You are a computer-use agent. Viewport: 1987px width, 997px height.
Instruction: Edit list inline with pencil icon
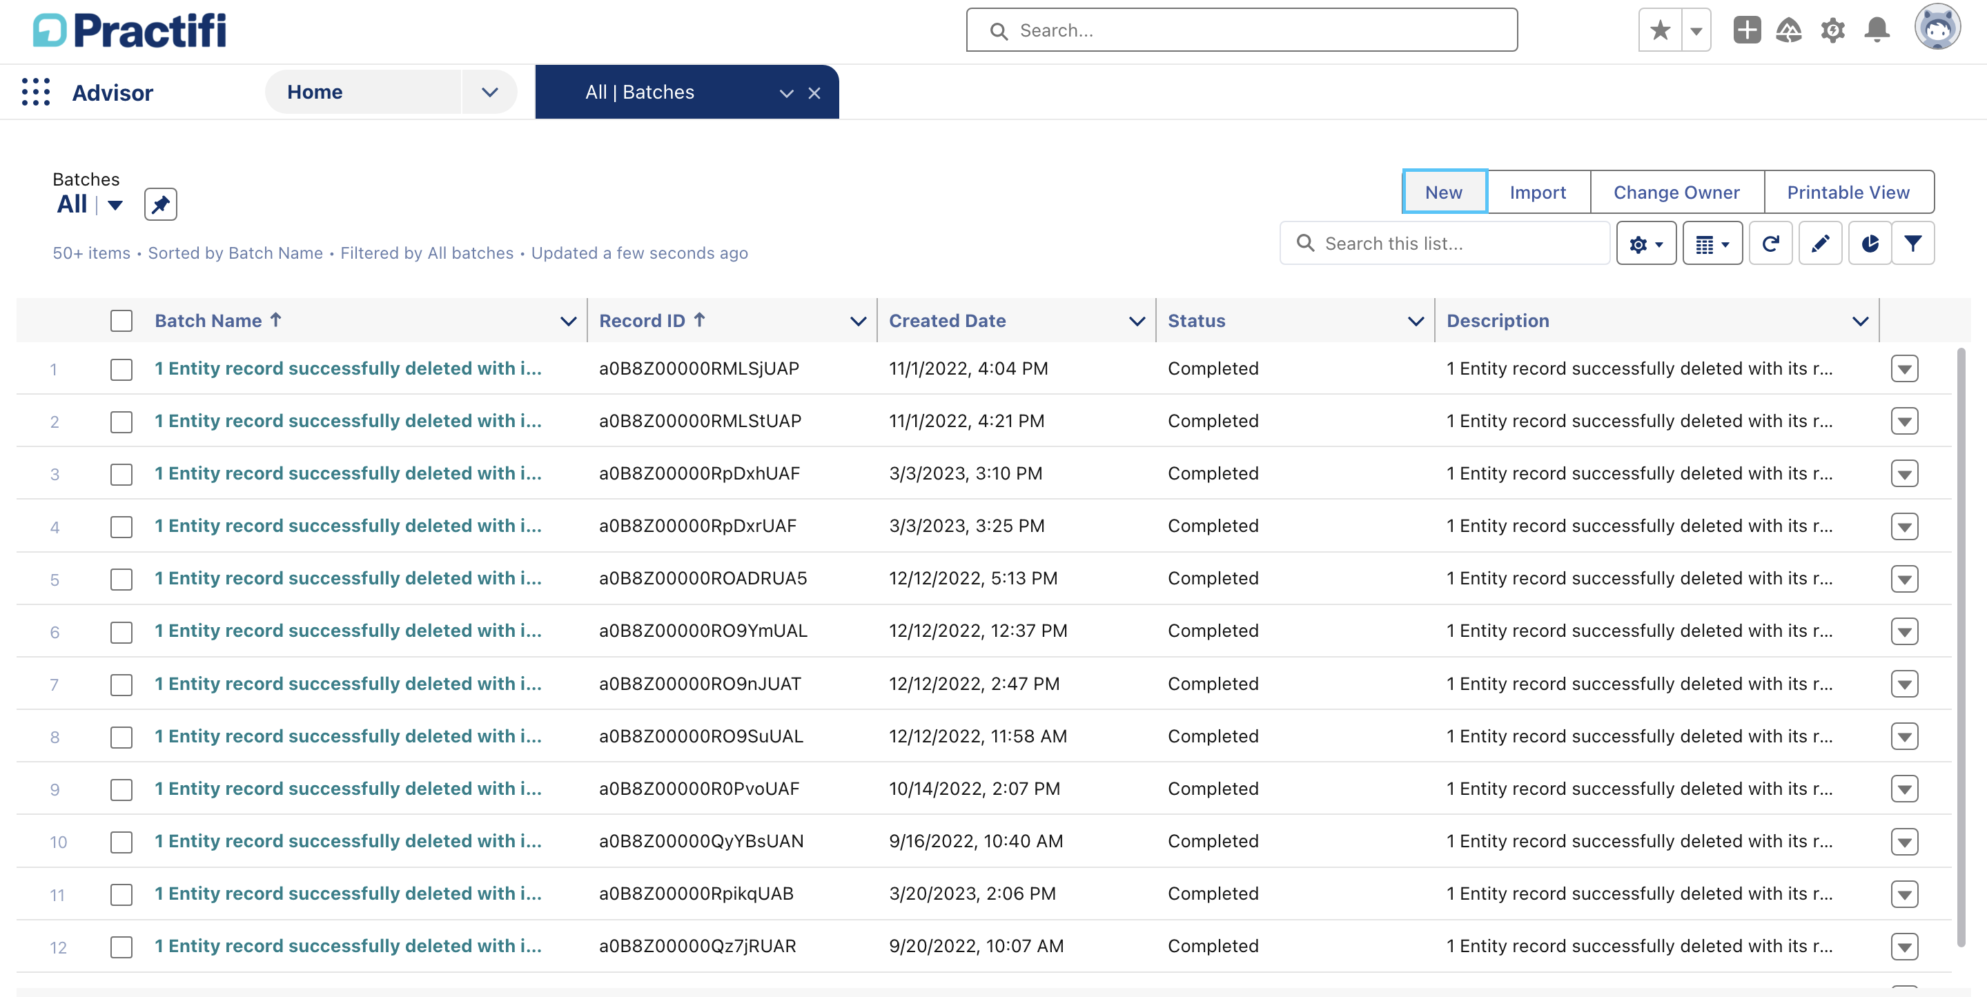(x=1819, y=244)
